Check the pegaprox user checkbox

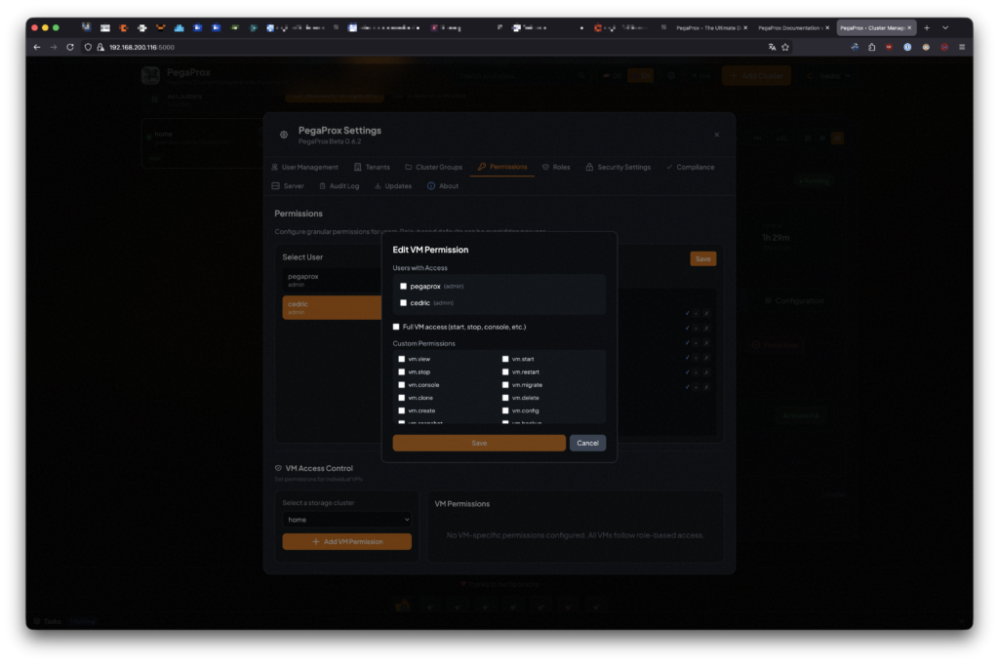(x=403, y=287)
